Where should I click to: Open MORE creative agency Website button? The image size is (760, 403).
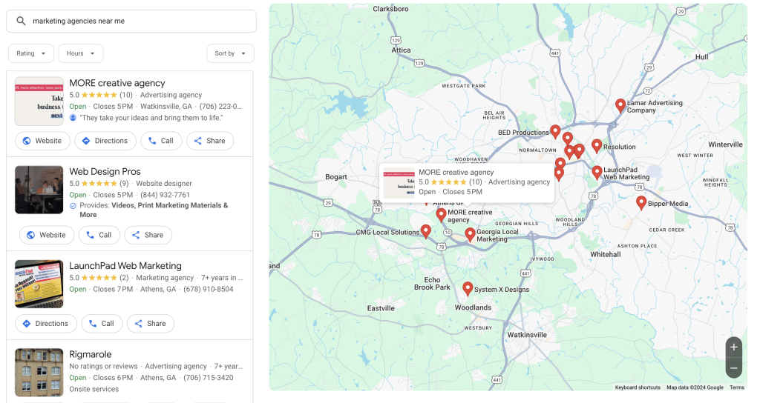pyautogui.click(x=42, y=141)
